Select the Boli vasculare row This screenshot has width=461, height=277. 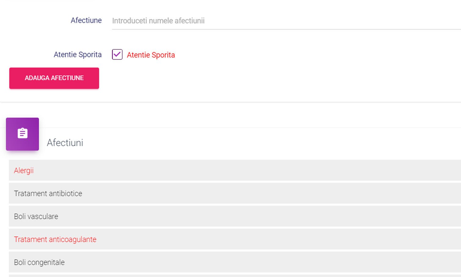(235, 216)
